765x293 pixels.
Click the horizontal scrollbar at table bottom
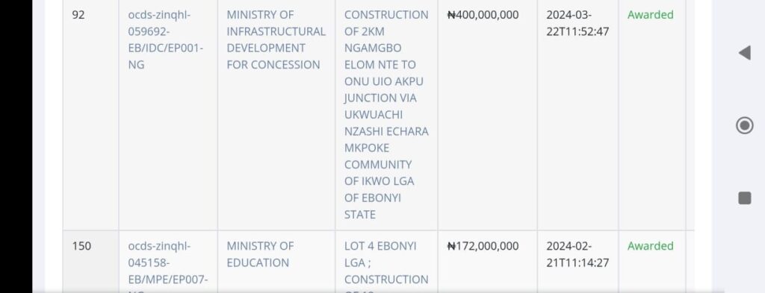[x=378, y=291]
